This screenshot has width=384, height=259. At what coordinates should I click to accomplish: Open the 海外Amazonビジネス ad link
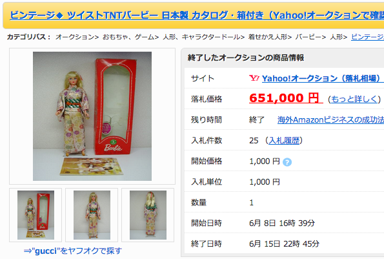[330, 120]
